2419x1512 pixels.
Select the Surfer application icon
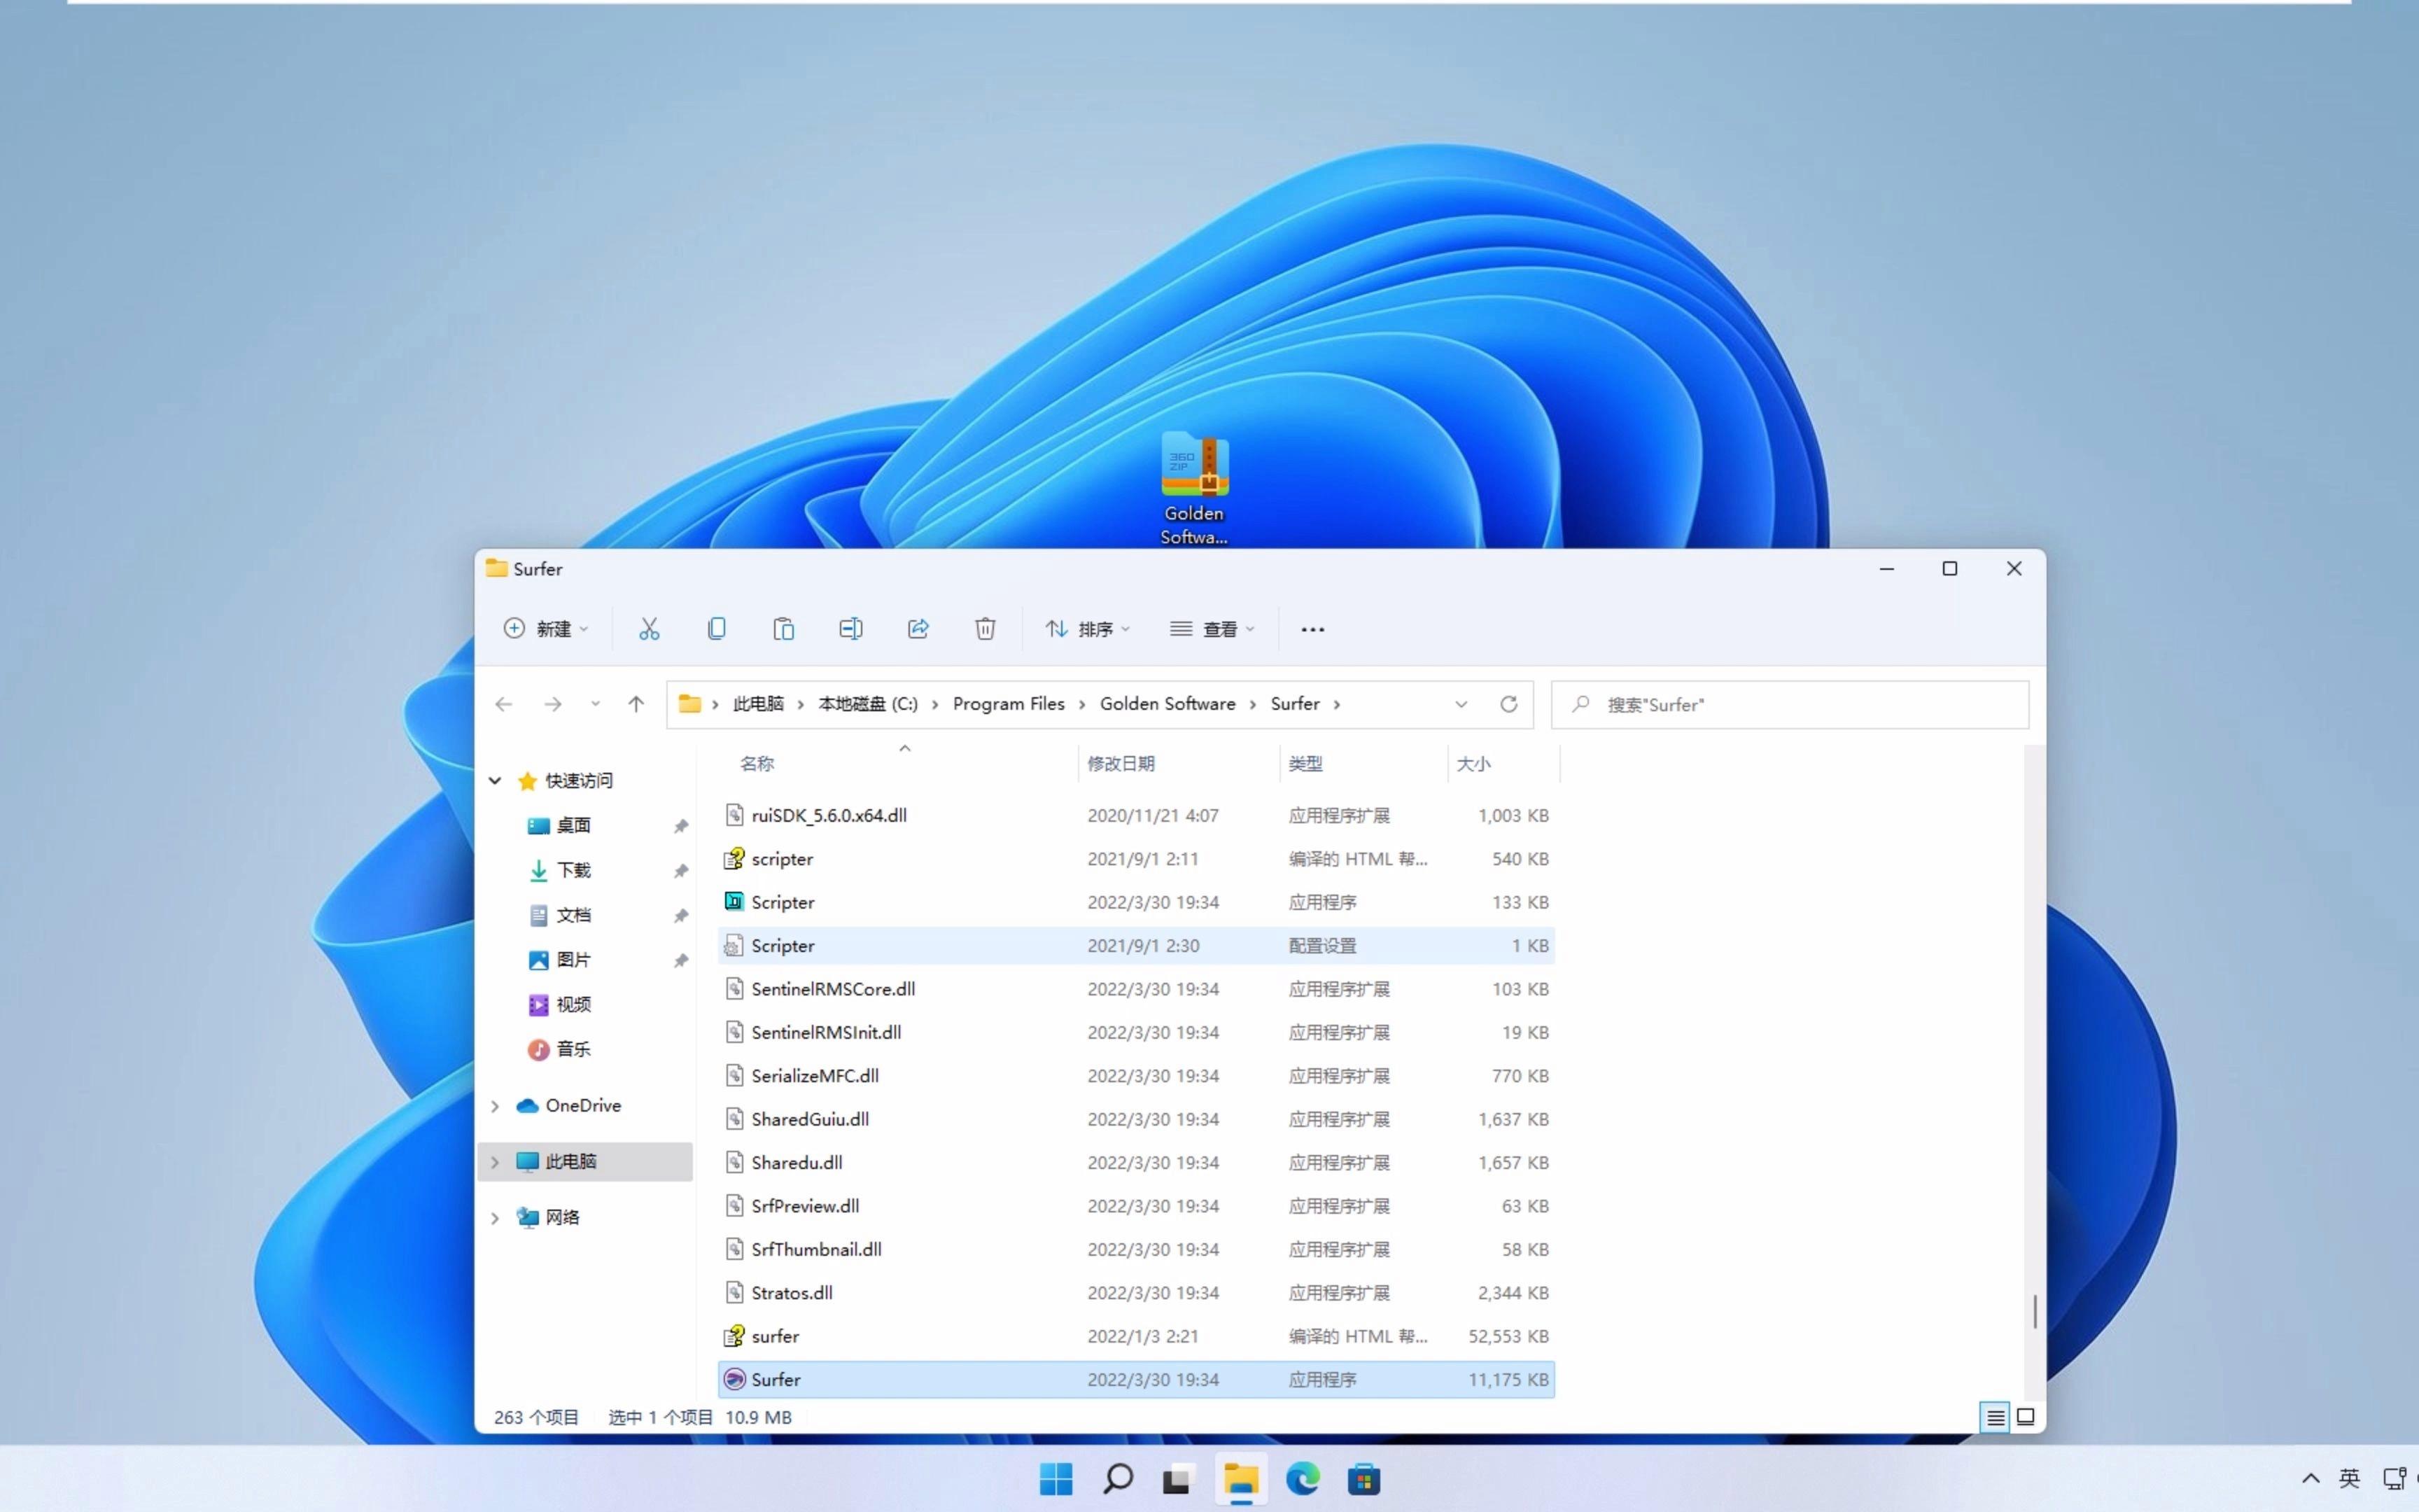tap(734, 1379)
